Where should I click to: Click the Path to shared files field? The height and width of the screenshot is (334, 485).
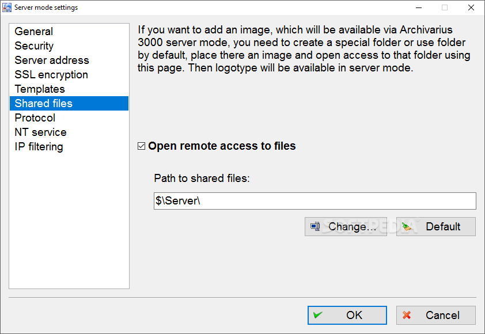click(315, 201)
